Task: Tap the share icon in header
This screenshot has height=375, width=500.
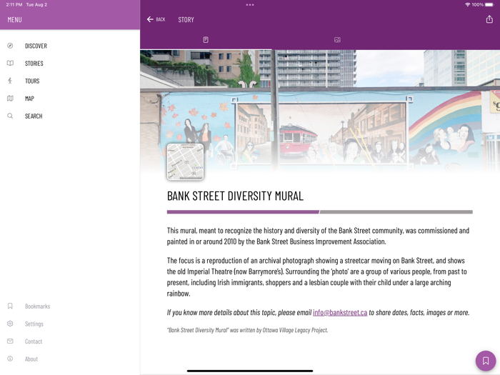Action: 489,19
